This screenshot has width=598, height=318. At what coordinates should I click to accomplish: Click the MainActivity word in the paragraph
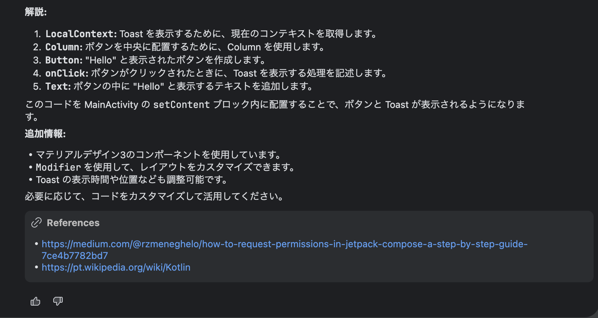tap(111, 105)
